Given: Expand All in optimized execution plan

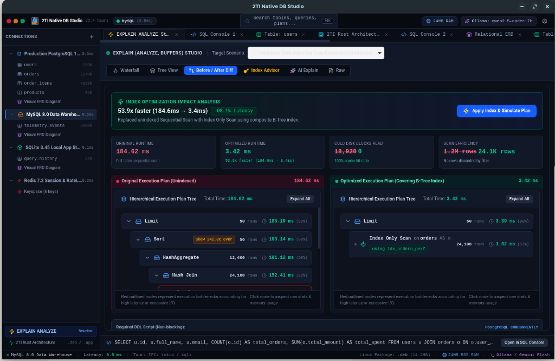Looking at the screenshot, I should tap(519, 199).
